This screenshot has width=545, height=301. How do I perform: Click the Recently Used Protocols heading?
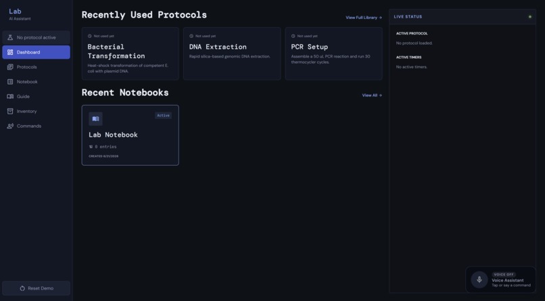pyautogui.click(x=144, y=15)
